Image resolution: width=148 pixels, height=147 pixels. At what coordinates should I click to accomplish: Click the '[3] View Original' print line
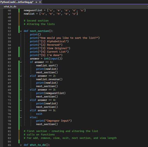[x=50, y=48]
